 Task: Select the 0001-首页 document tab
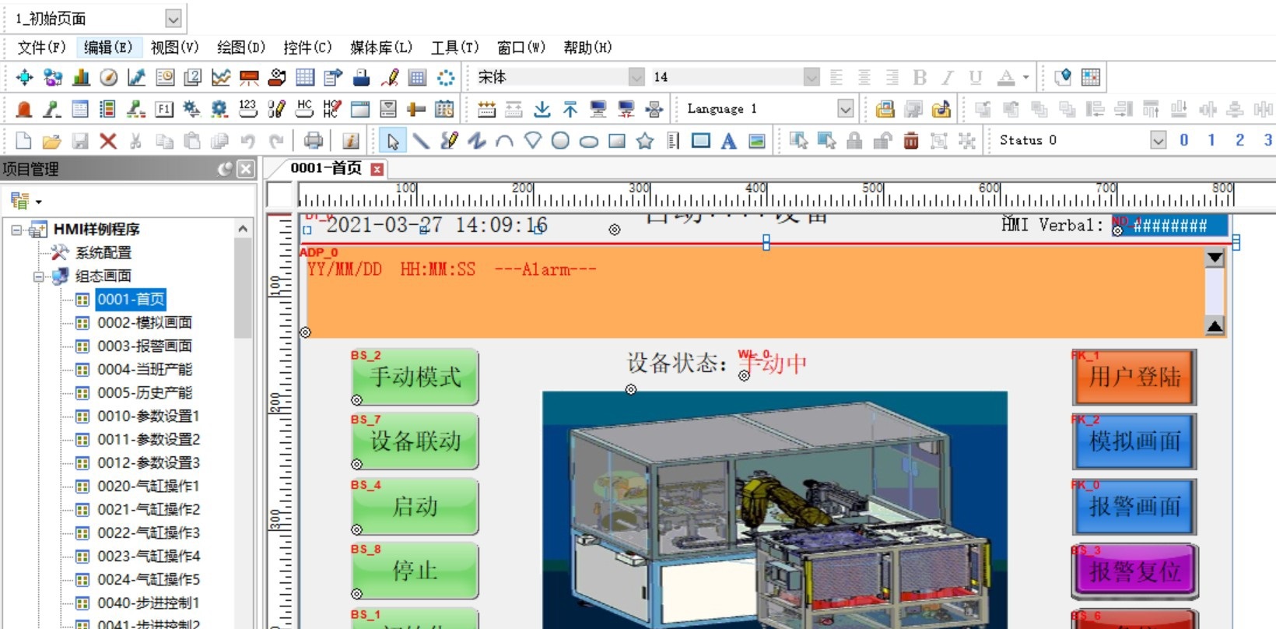[x=326, y=168]
